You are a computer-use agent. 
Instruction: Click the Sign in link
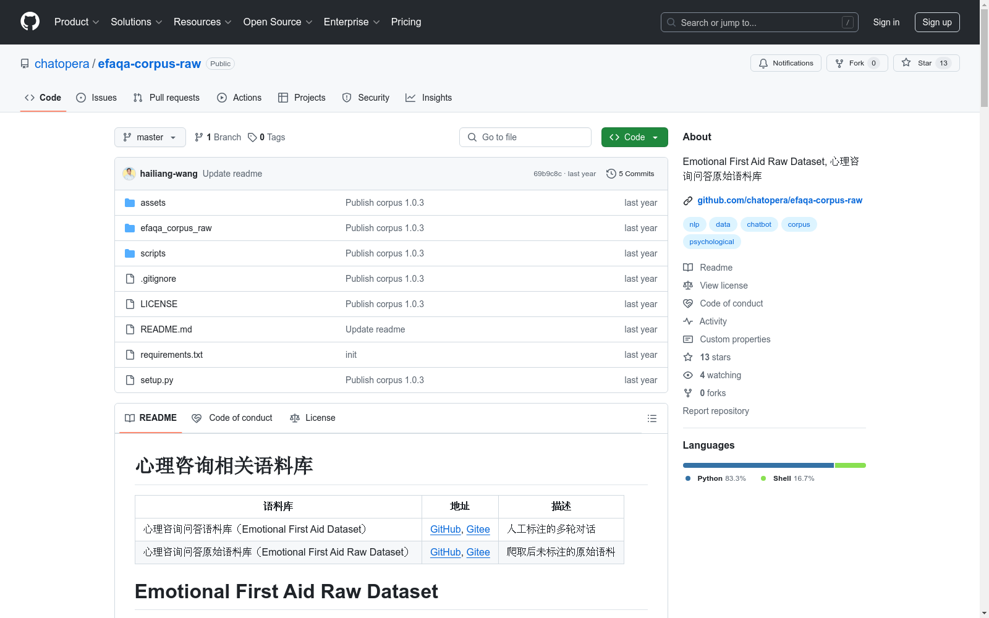coord(886,22)
